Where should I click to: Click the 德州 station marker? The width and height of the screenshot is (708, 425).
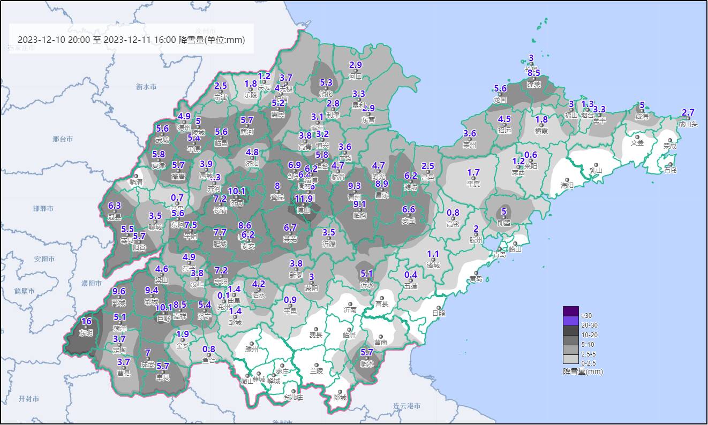pos(184,122)
